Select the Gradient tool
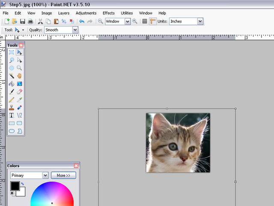The height and width of the screenshot is (206, 274). pyautogui.click(x=19, y=84)
